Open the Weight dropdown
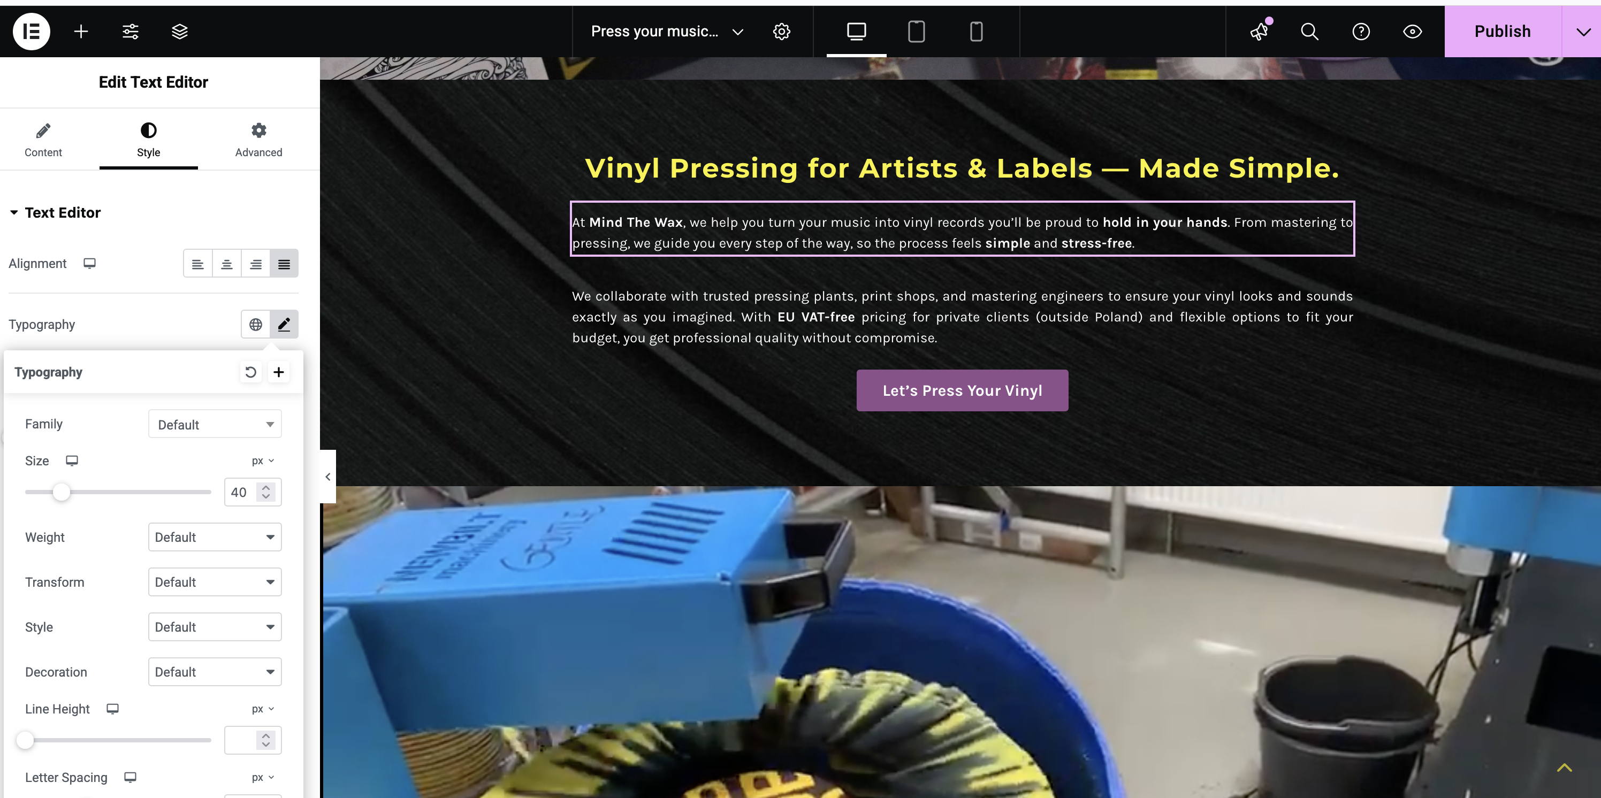 tap(215, 537)
